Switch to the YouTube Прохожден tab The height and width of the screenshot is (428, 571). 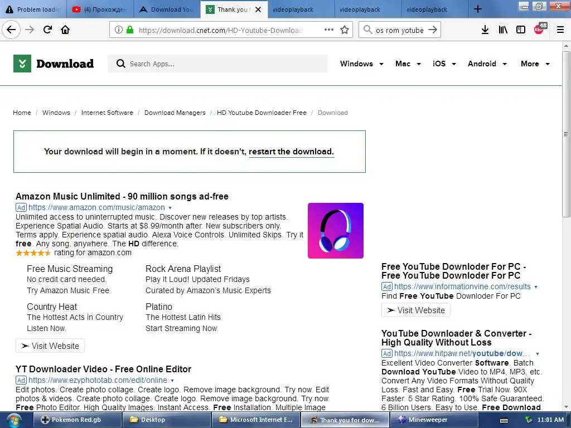(x=100, y=9)
